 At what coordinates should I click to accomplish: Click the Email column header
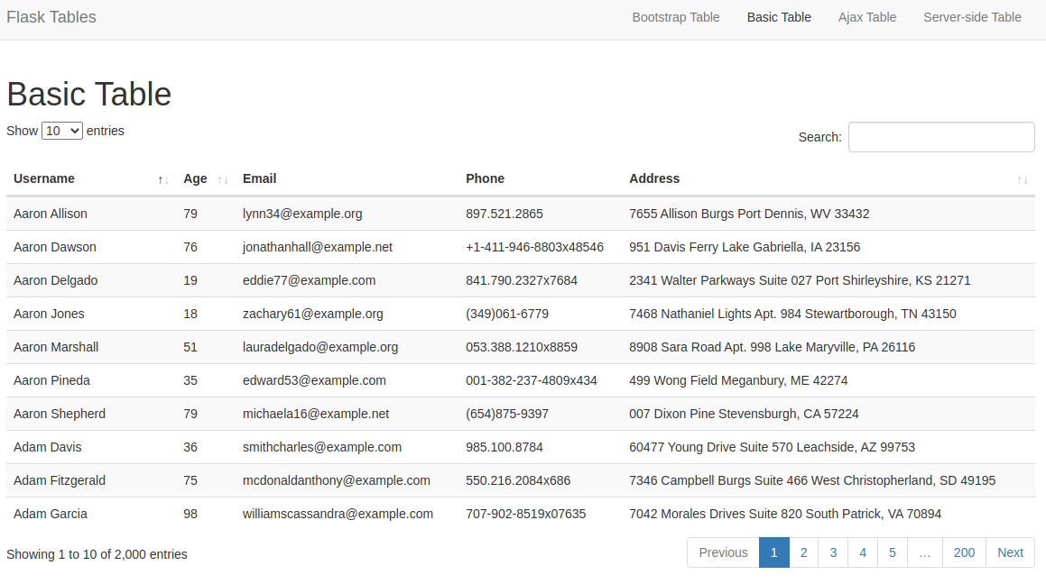(x=347, y=179)
